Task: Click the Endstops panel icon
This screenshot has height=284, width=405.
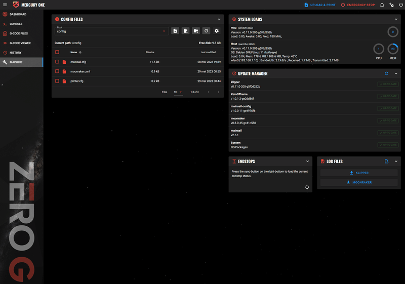Action: pyautogui.click(x=234, y=161)
